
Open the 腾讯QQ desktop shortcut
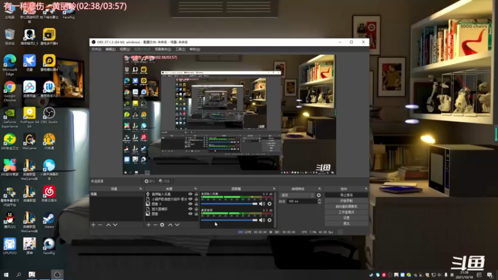coord(9,221)
